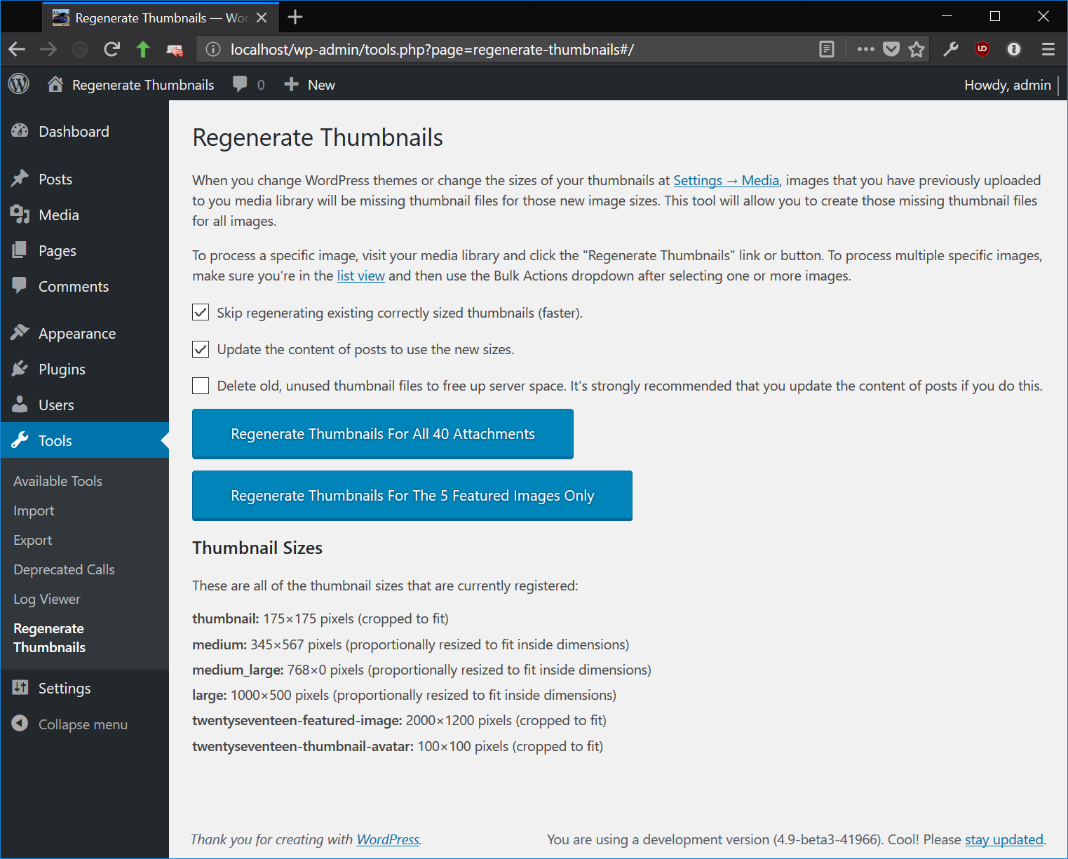Open Howdy, admin account menu

point(1007,85)
